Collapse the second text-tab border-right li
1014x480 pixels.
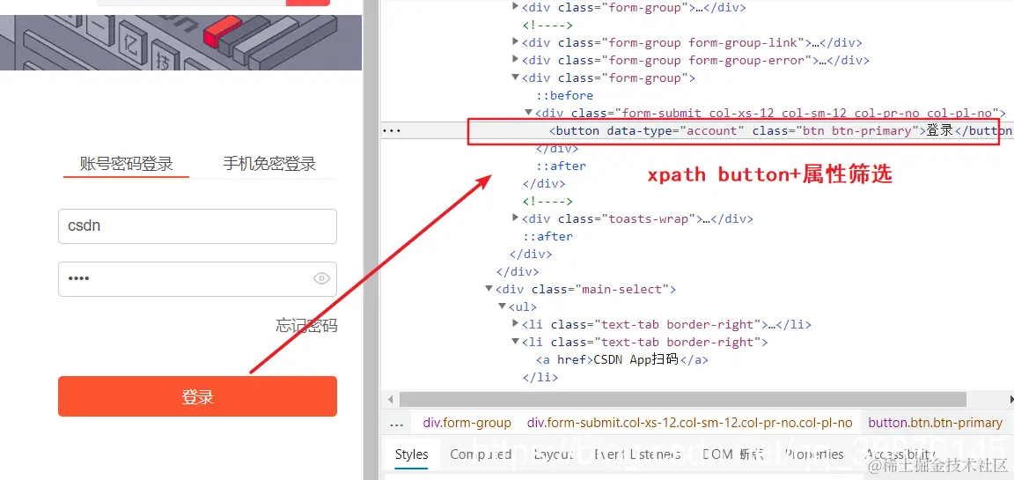(516, 341)
